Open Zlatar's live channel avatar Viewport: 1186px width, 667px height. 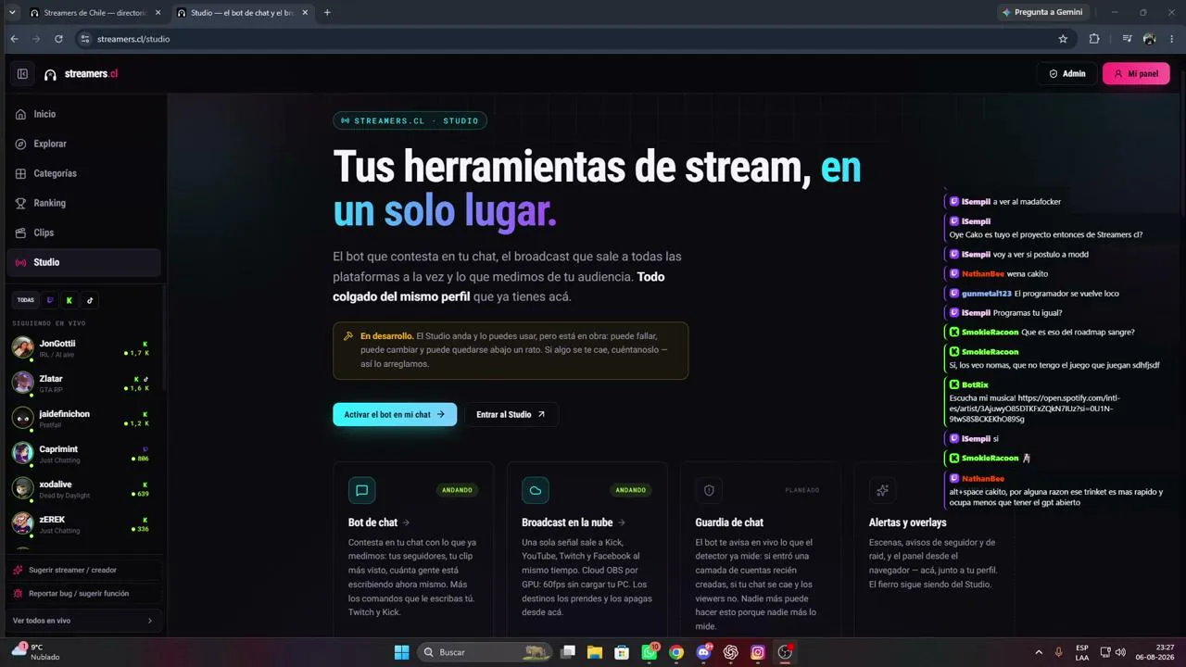[23, 383]
